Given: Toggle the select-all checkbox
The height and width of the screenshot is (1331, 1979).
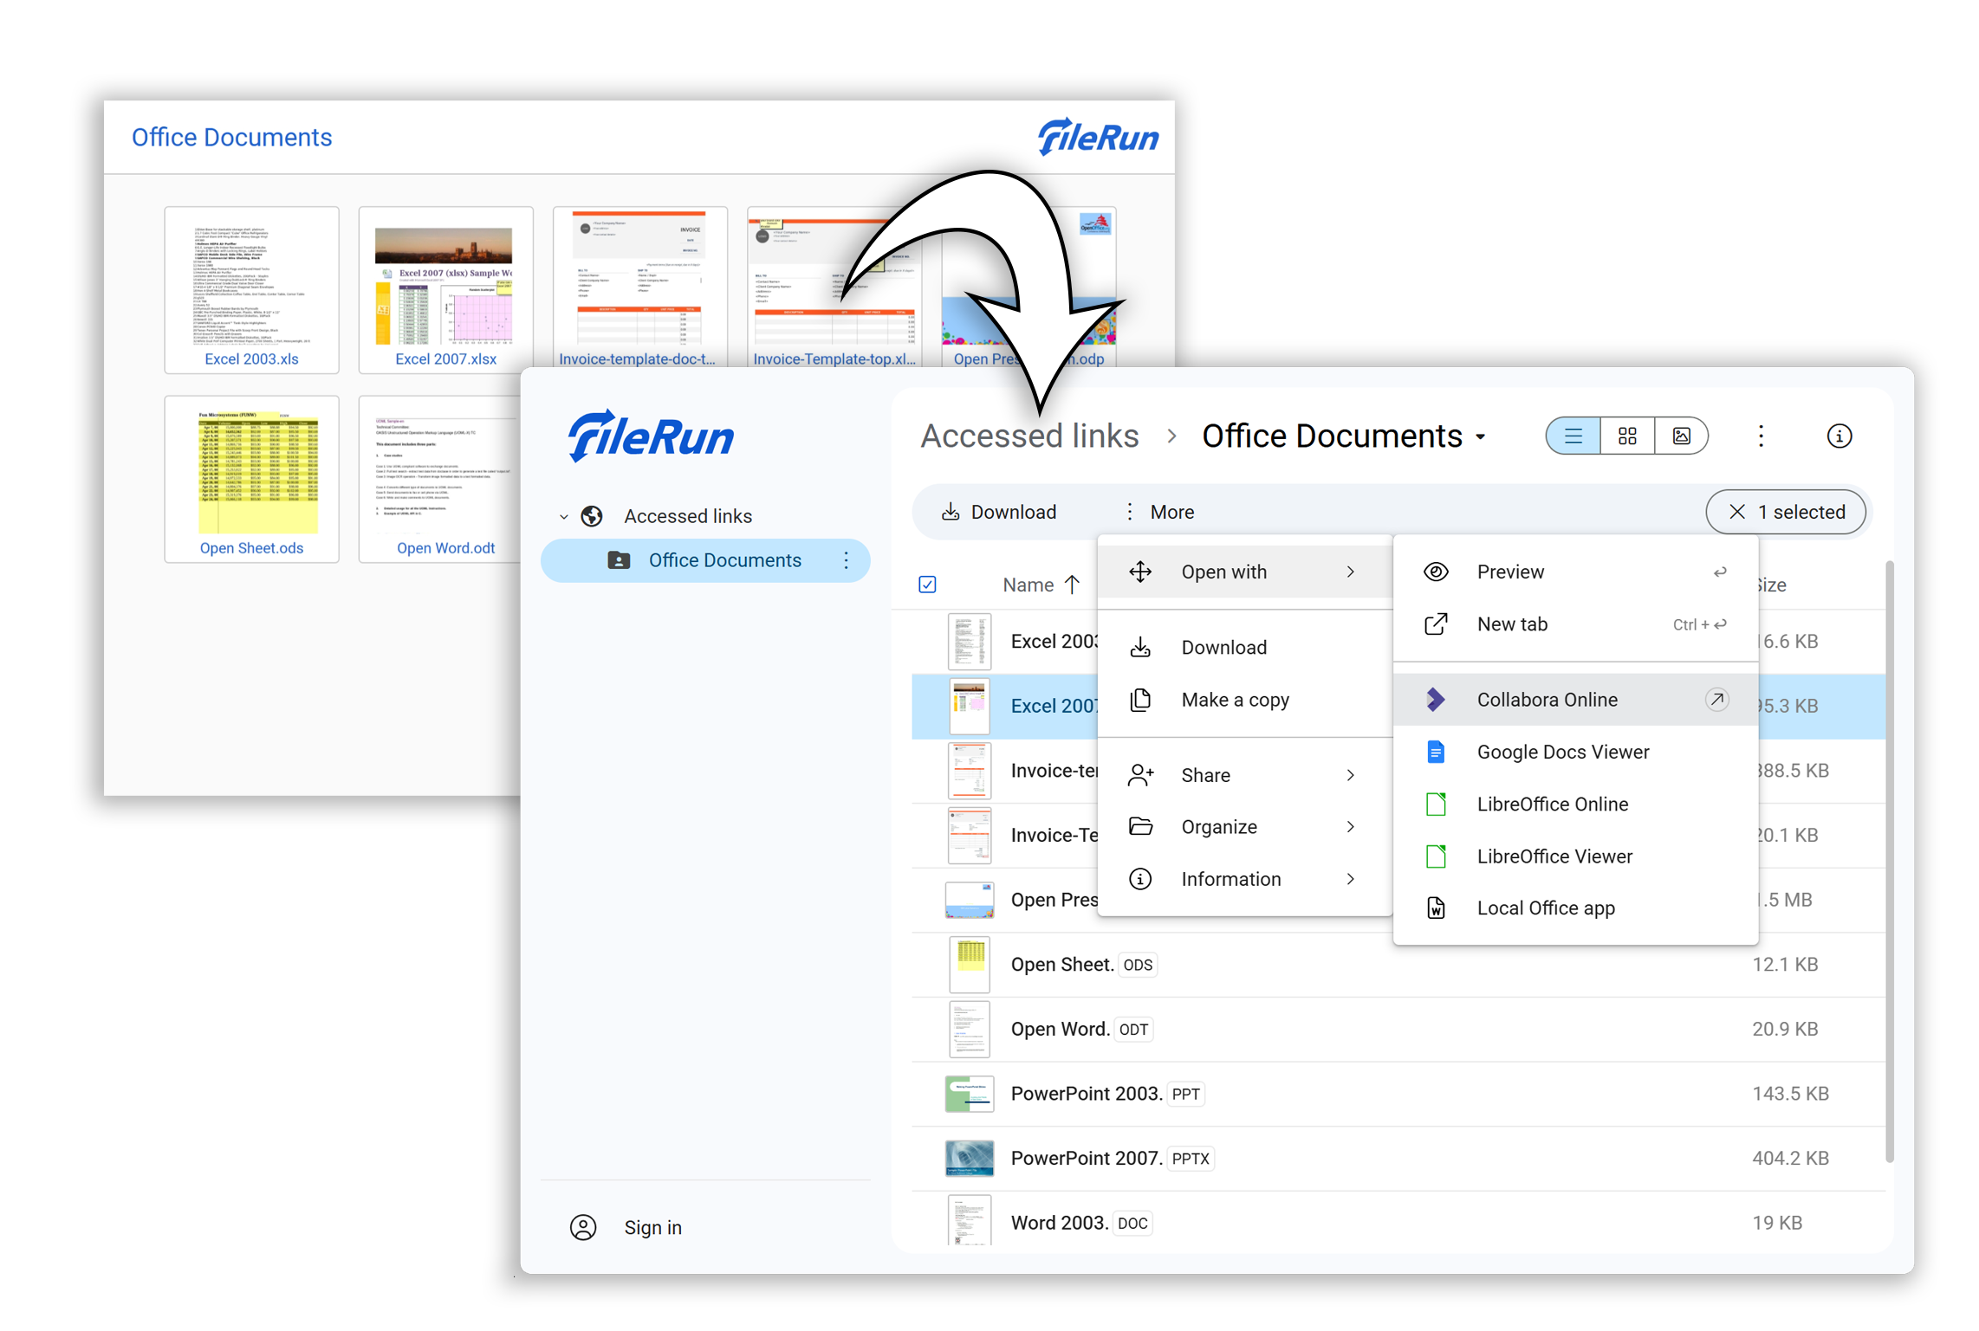Looking at the screenshot, I should tap(927, 585).
